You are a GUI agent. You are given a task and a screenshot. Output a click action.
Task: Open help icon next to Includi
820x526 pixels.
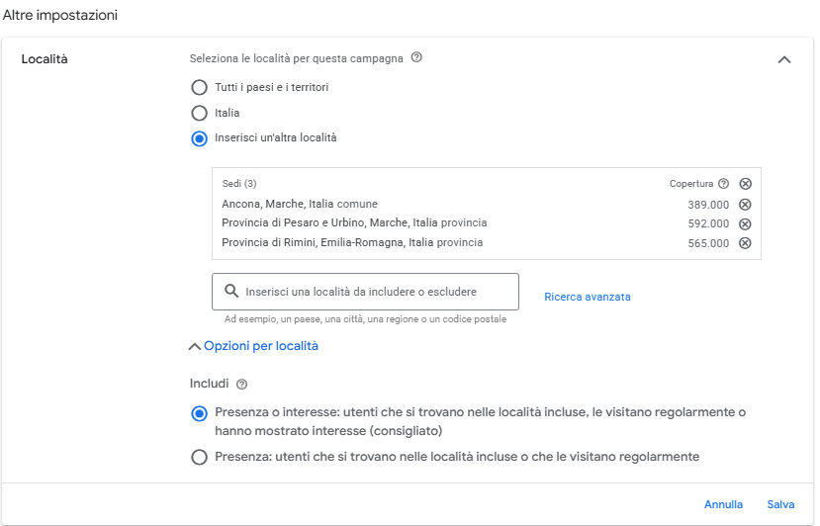pyautogui.click(x=242, y=384)
